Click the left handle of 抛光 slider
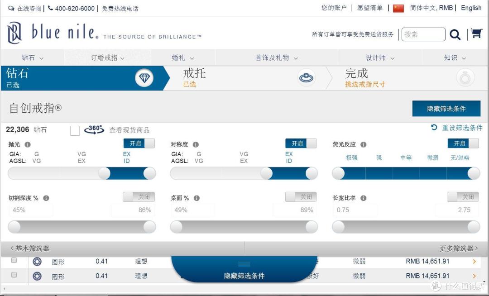Screen dimensions: 489x296 (x=104, y=173)
